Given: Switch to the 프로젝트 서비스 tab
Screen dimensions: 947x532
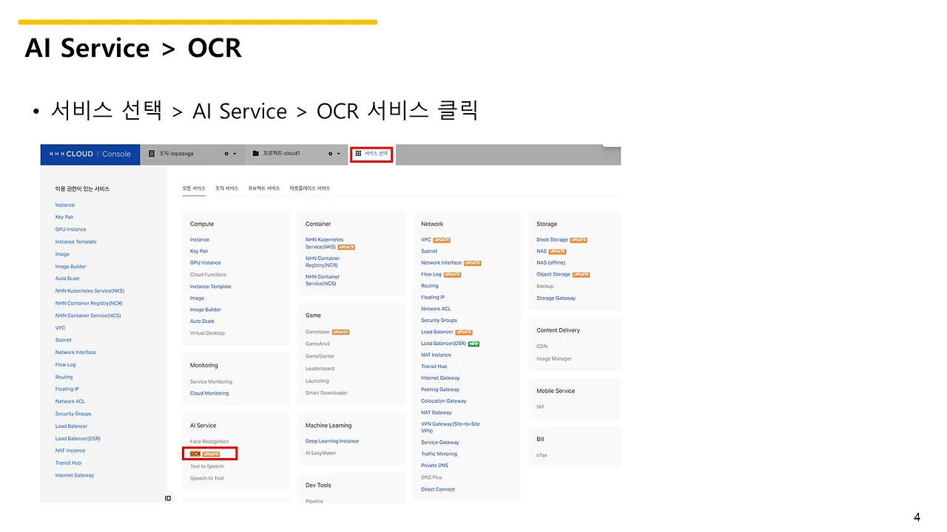Looking at the screenshot, I should 264,188.
